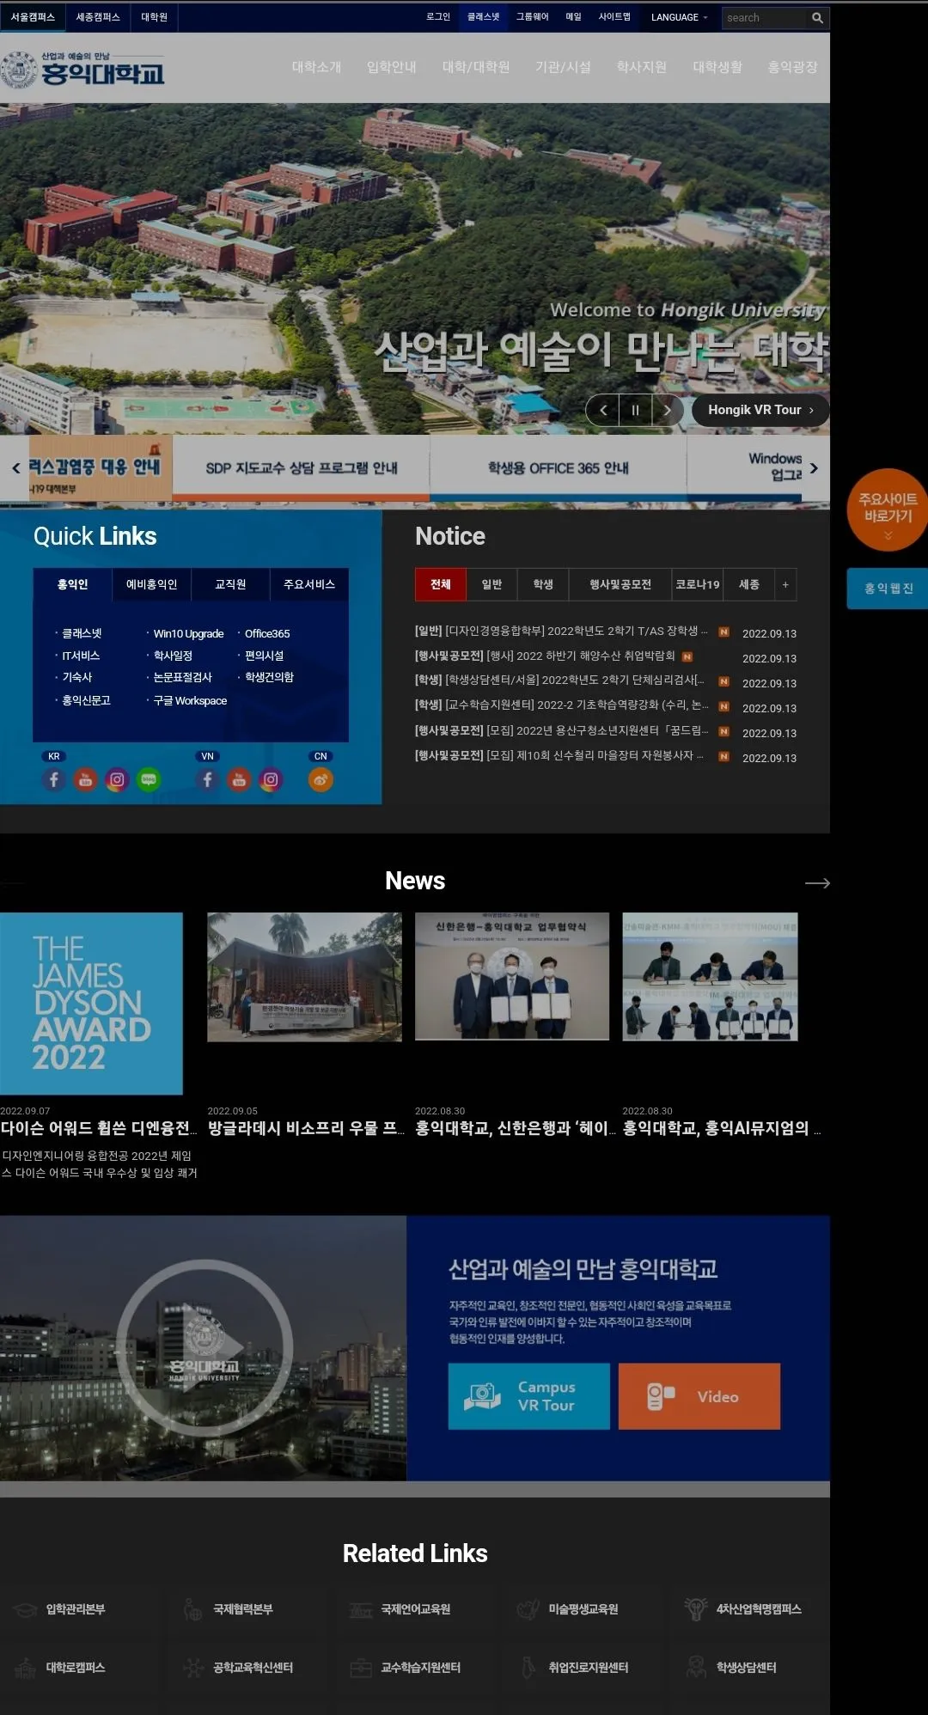Click the News right arrow
Screen dimensions: 928x1715
click(x=817, y=882)
